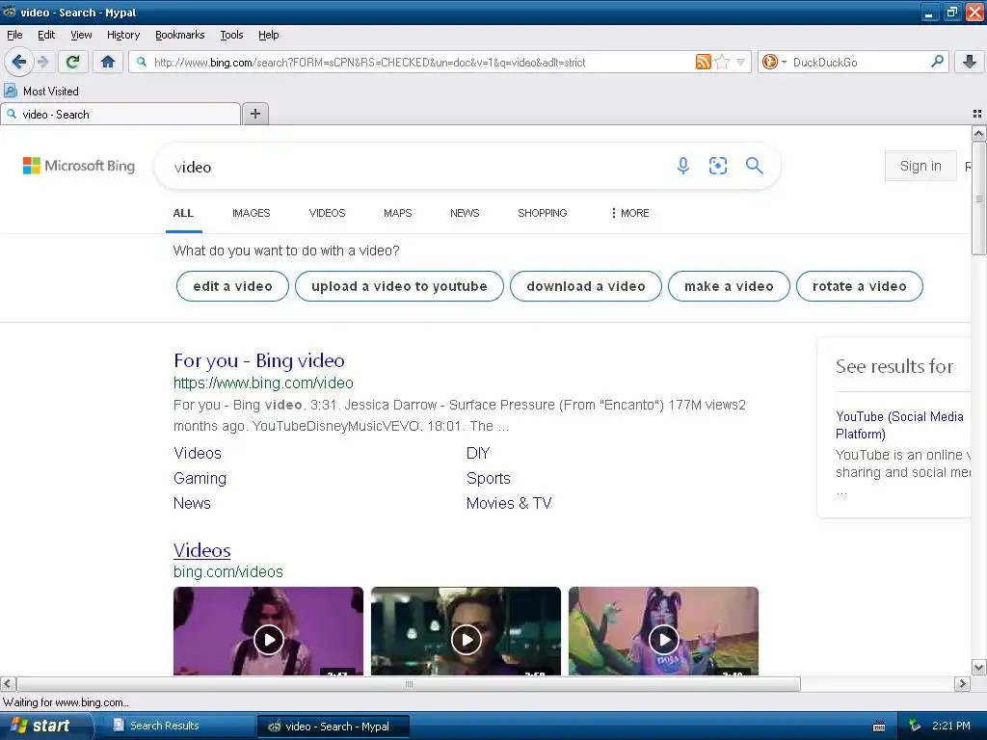Open the Edit menu
This screenshot has width=987, height=740.
click(46, 35)
